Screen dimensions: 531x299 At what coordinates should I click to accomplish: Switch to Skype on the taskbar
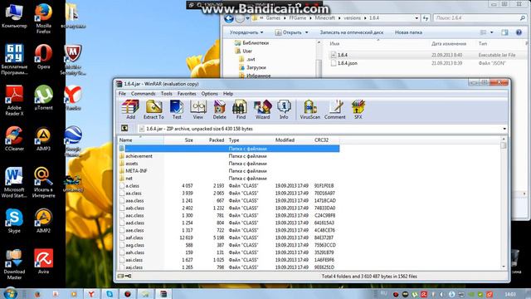coord(110,294)
